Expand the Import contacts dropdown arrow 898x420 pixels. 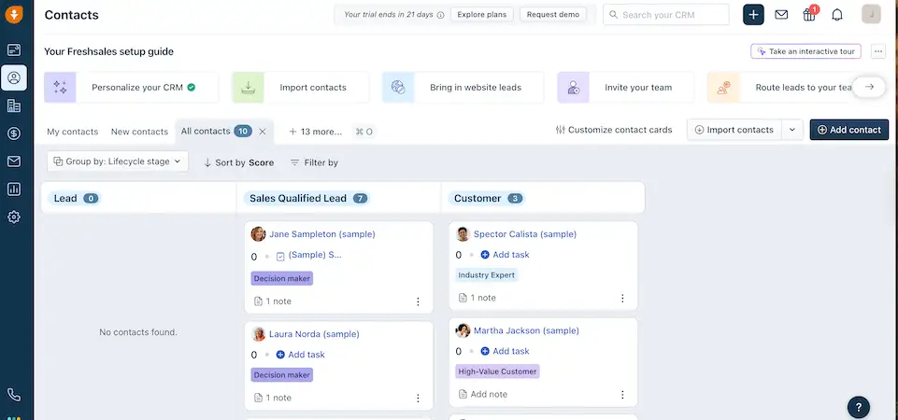792,130
